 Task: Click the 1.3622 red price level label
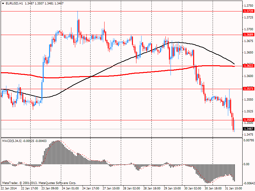click(249, 66)
